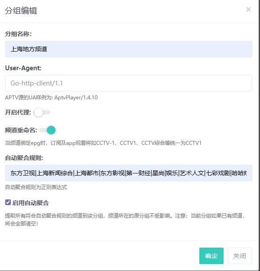This screenshot has height=271, width=260.
Task: Click the 自动聚合规则 regex input field
Action: 128,173
